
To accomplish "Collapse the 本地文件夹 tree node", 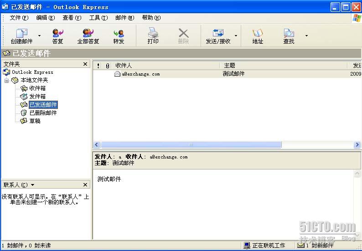I will coord(7,81).
